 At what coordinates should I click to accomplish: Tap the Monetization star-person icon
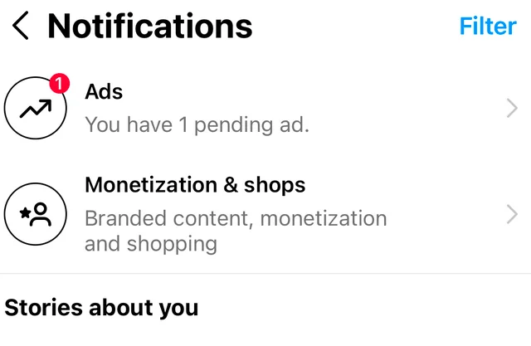(x=35, y=214)
